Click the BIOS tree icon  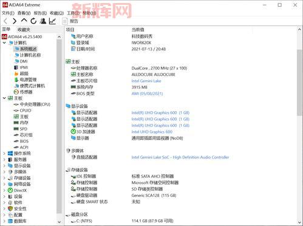click(x=16, y=141)
